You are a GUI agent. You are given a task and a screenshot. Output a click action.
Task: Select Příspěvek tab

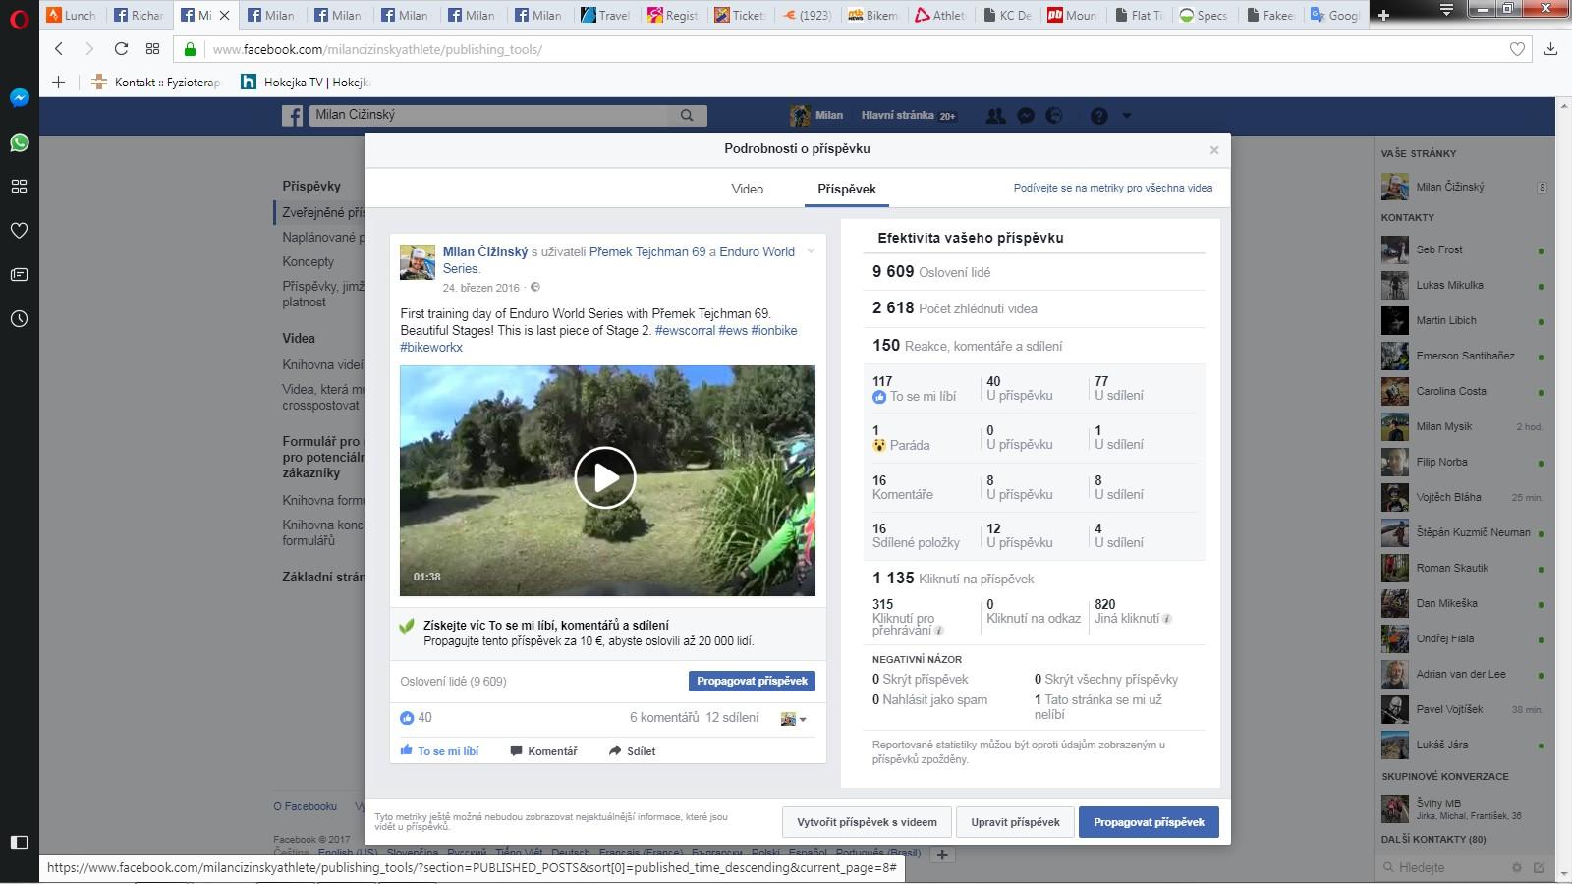[847, 189]
